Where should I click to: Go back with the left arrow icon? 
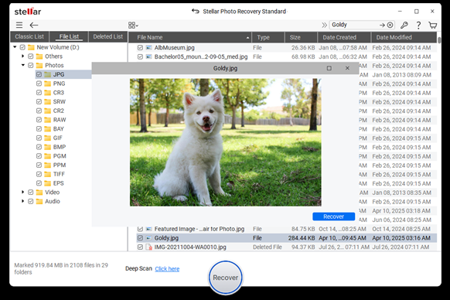pyautogui.click(x=34, y=25)
